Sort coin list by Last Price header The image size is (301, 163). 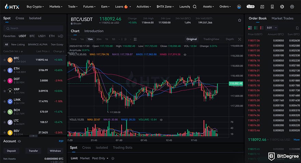pos(43,51)
